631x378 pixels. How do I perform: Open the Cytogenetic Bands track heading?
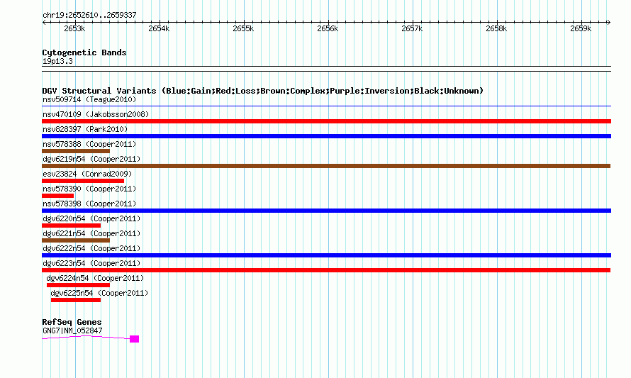tap(84, 52)
